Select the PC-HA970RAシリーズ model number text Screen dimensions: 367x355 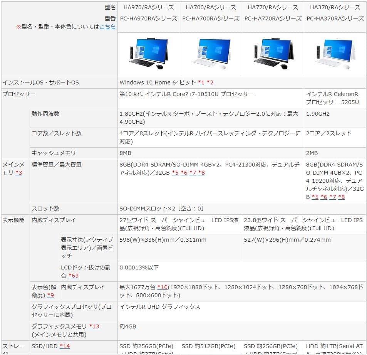[149, 18]
